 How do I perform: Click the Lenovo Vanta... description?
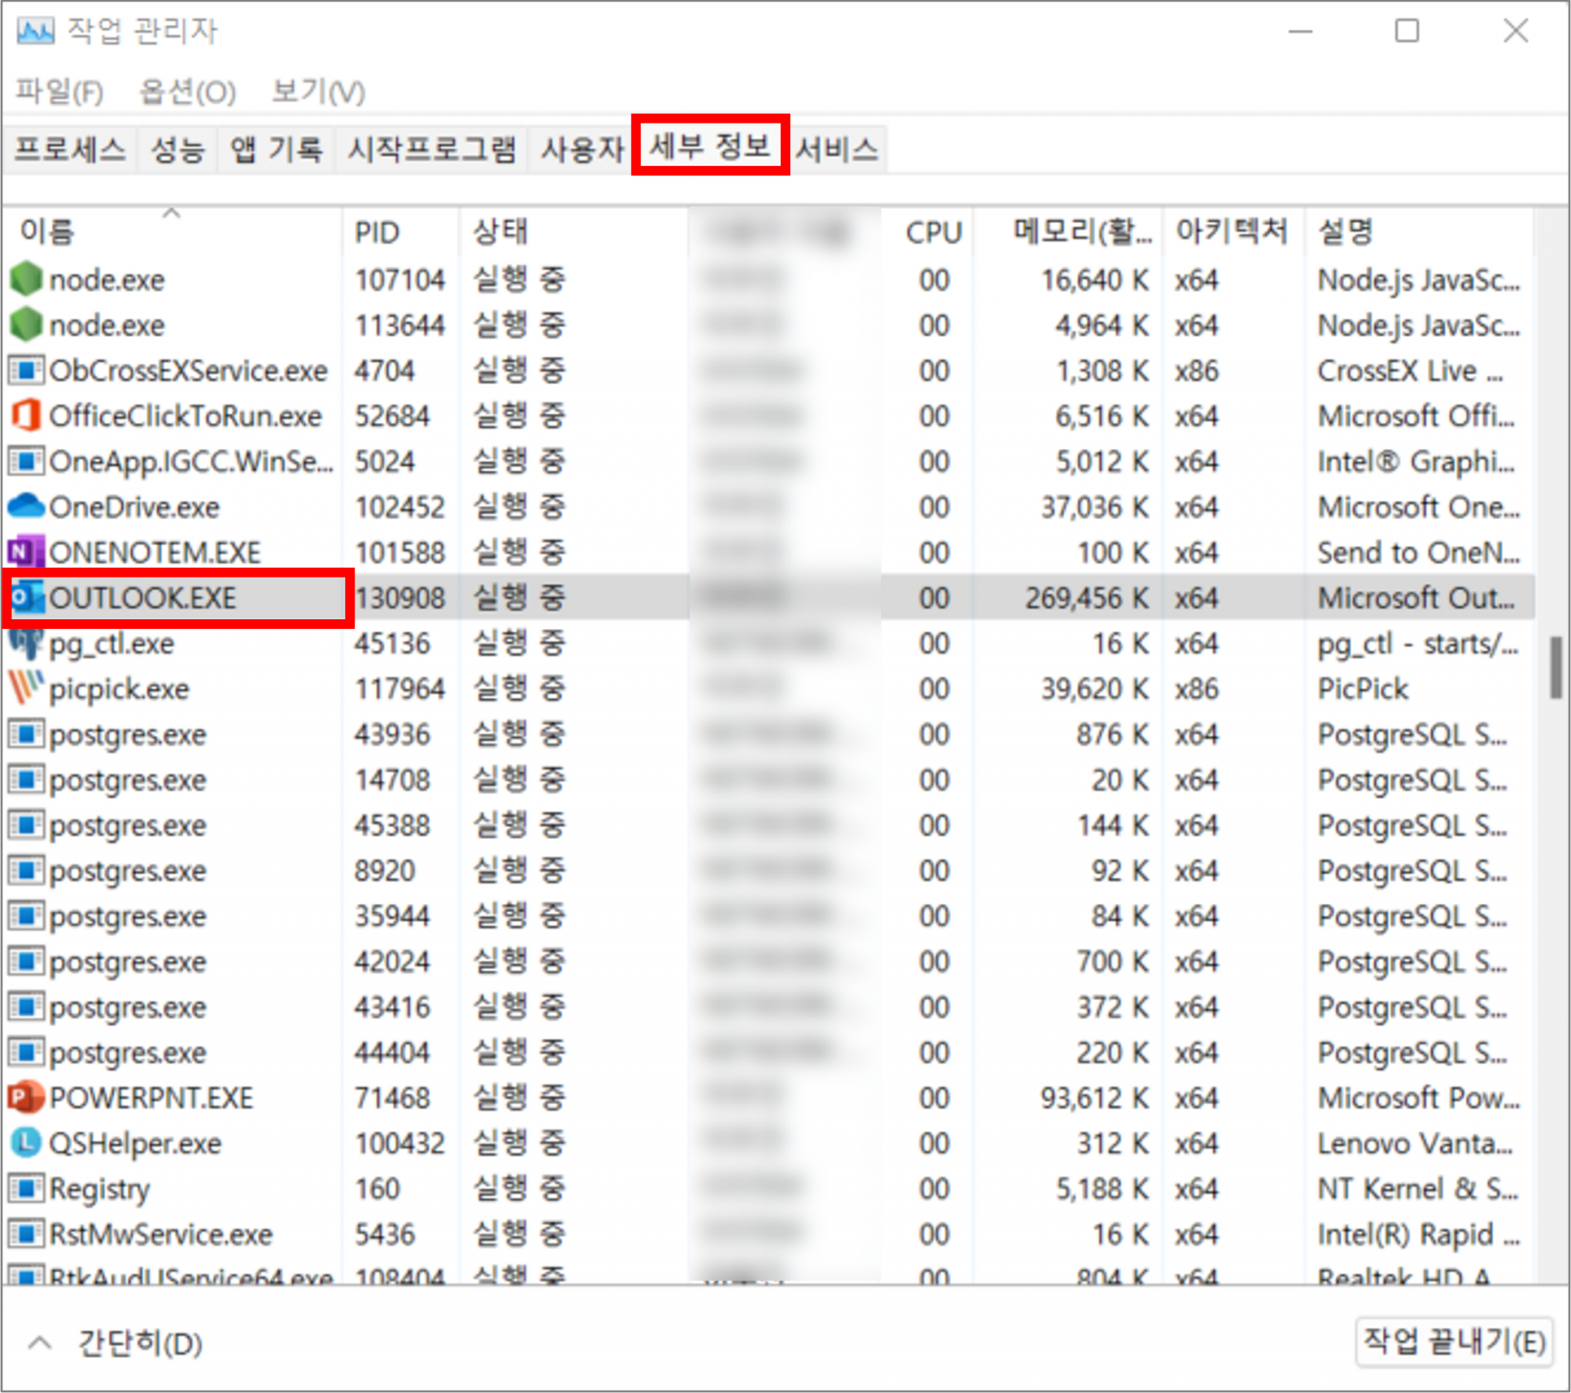tap(1415, 1143)
